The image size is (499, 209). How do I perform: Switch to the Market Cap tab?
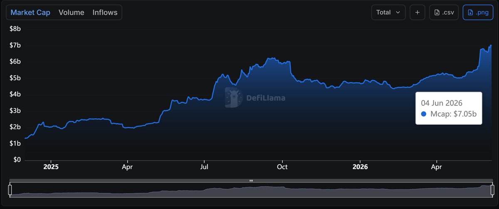[x=30, y=12]
